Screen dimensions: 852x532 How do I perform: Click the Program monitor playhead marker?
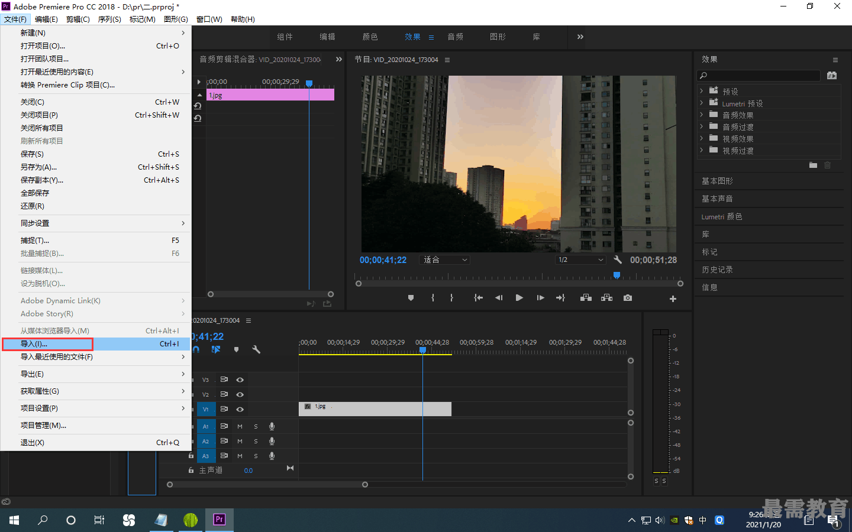[x=617, y=275]
